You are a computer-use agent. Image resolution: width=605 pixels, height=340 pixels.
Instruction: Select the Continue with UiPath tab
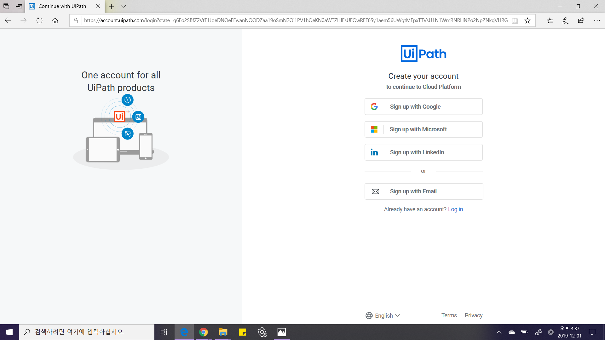[62, 6]
